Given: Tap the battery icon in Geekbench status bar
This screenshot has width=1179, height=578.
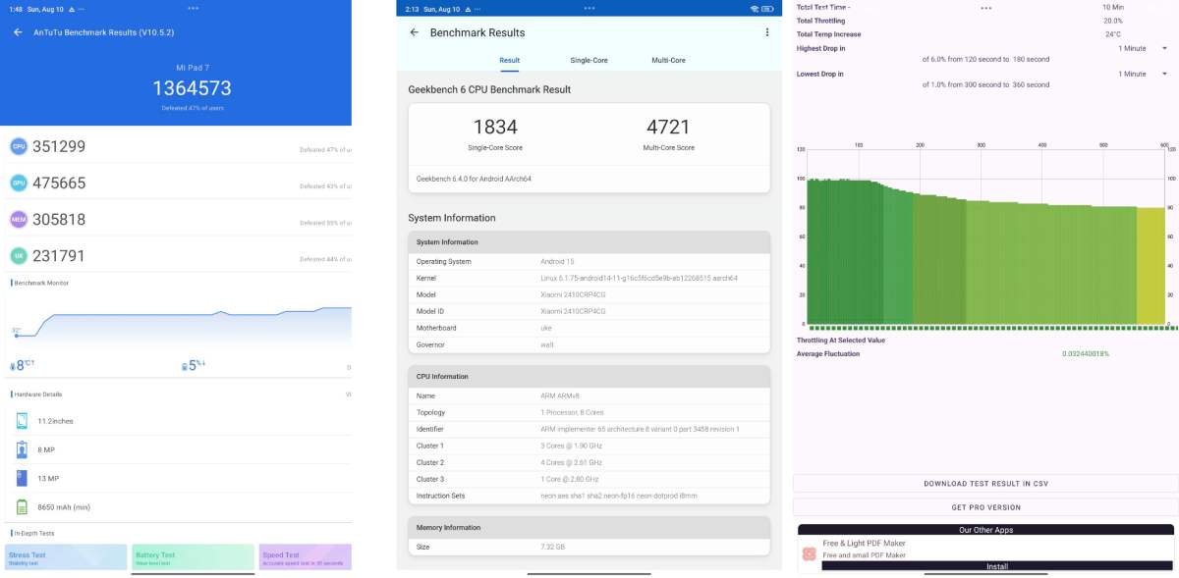Looking at the screenshot, I should pos(767,9).
